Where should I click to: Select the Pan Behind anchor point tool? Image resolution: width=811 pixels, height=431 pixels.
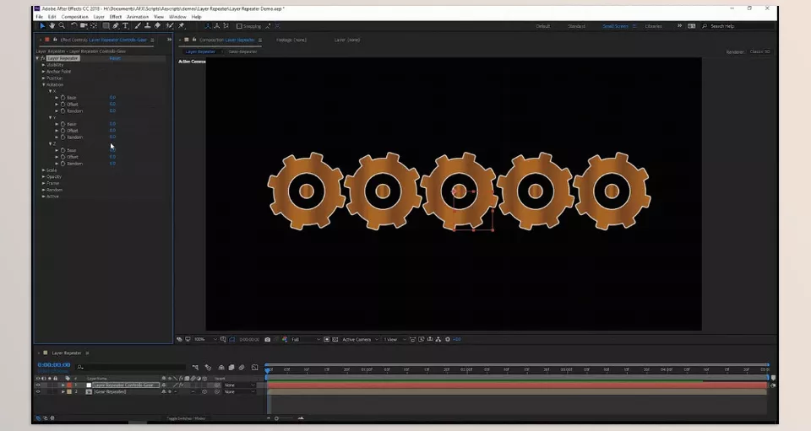click(x=94, y=26)
